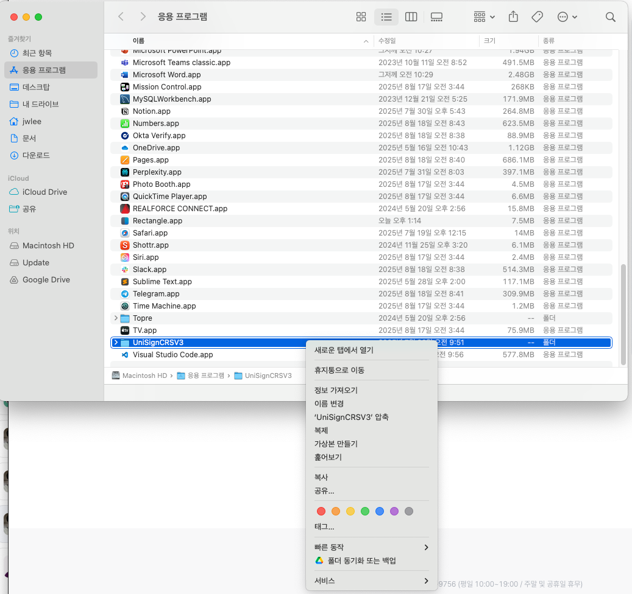Open the 서비스 submenu

click(x=372, y=581)
